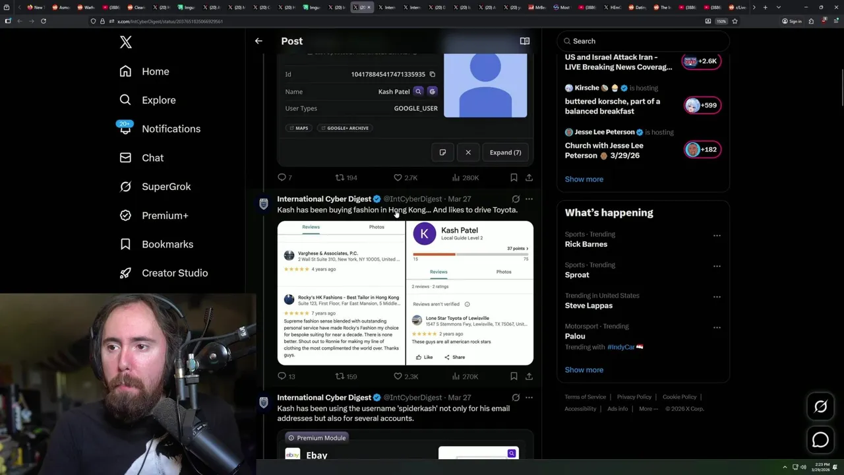This screenshot has height=475, width=844.
Task: Click the MAPS tag chip
Action: [299, 128]
